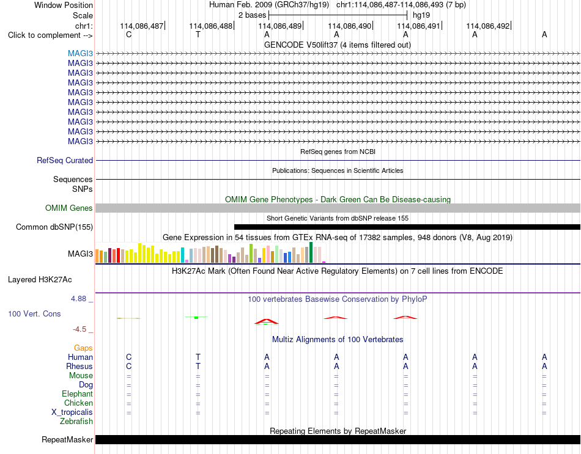Open 'Short Genetic Variants from dbSNP release 155' title

(x=338, y=218)
